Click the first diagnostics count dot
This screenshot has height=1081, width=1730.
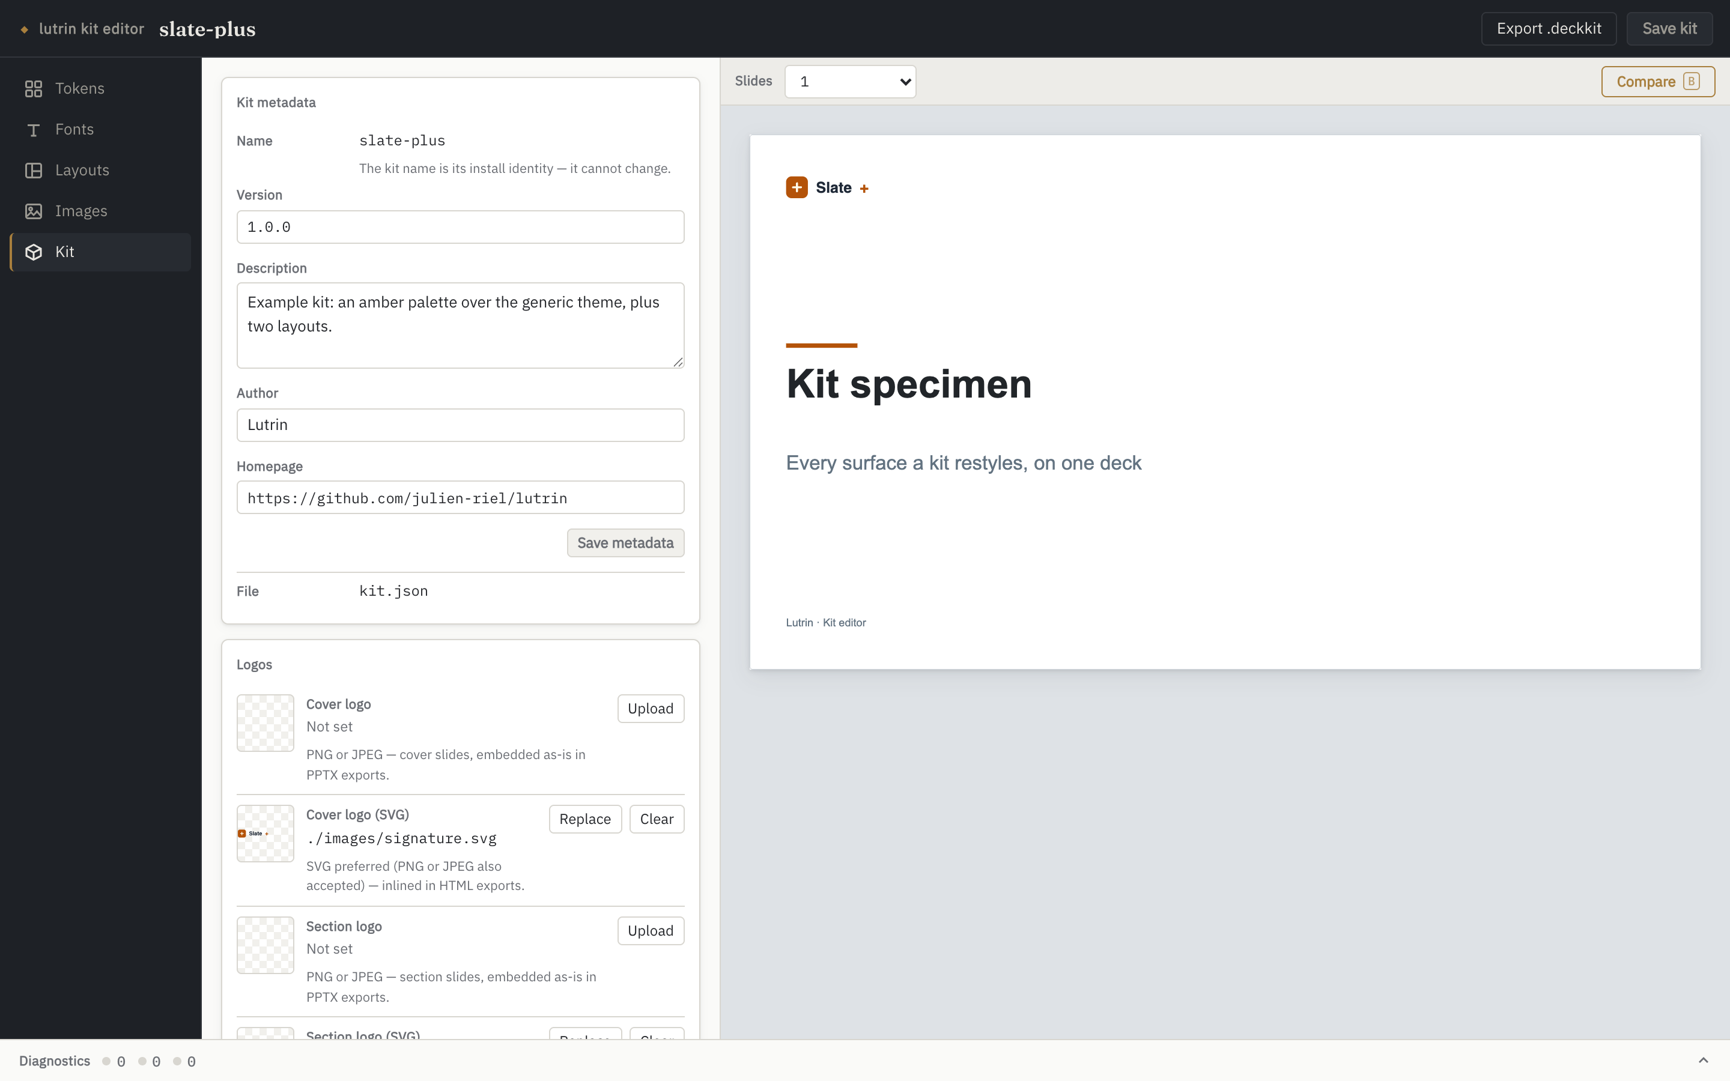coord(106,1061)
